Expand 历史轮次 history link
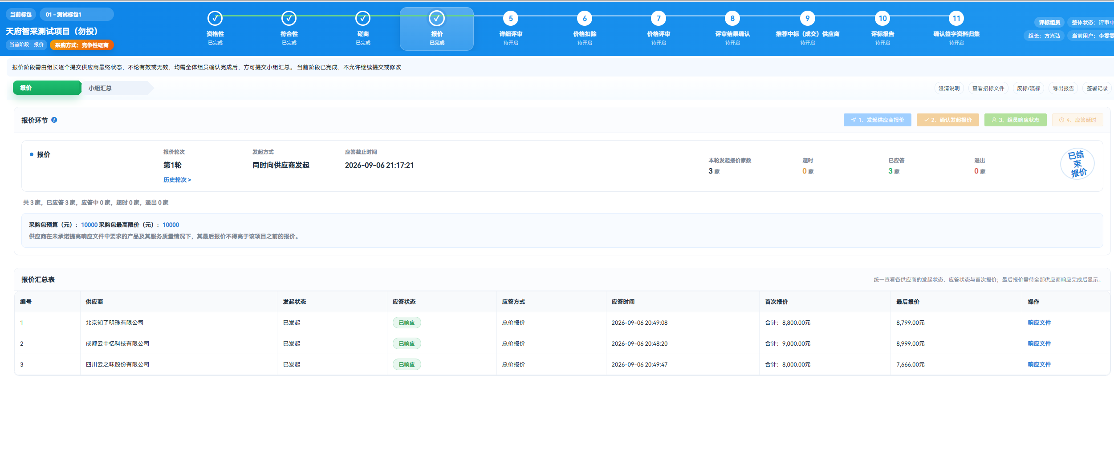 (x=177, y=180)
